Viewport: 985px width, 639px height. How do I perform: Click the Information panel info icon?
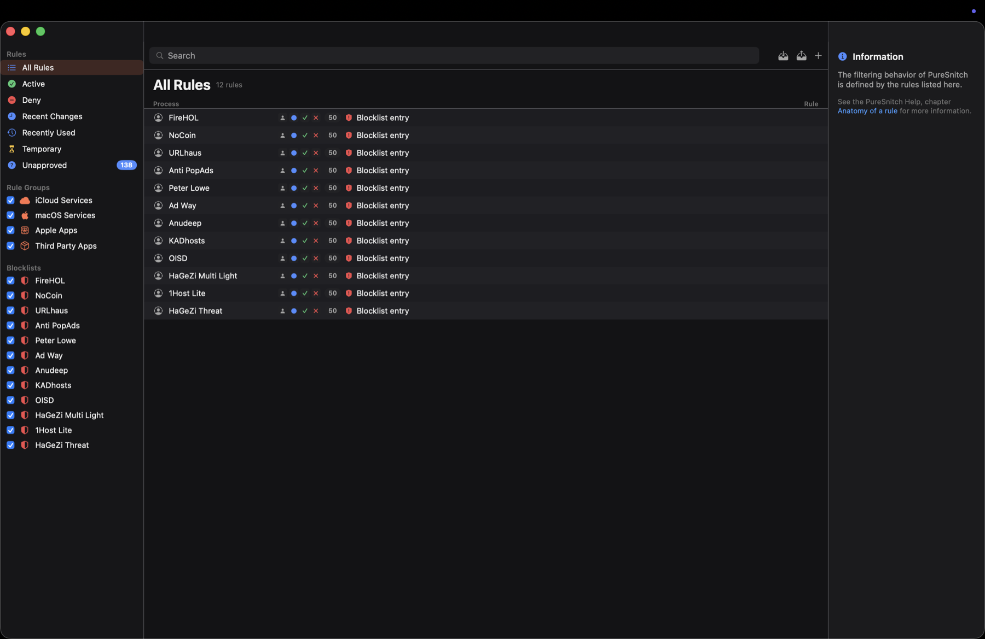click(x=842, y=57)
